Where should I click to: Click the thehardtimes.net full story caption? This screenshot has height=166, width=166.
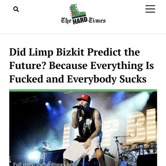43,164
